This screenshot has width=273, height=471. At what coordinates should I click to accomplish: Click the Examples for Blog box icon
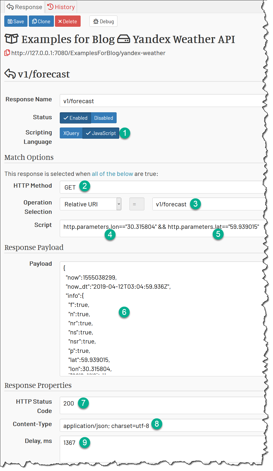tap(11, 39)
